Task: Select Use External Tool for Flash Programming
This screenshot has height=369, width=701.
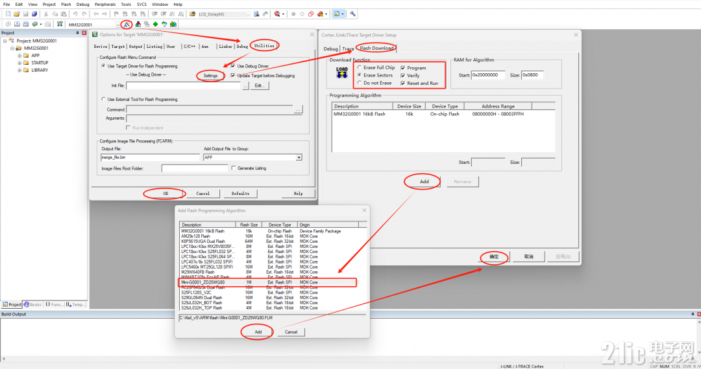Action: pos(104,100)
